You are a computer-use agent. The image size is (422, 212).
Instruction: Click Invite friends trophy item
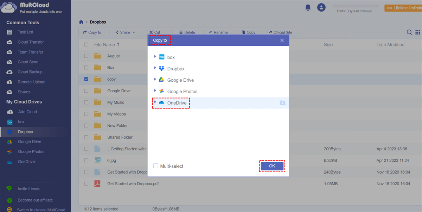(29, 189)
